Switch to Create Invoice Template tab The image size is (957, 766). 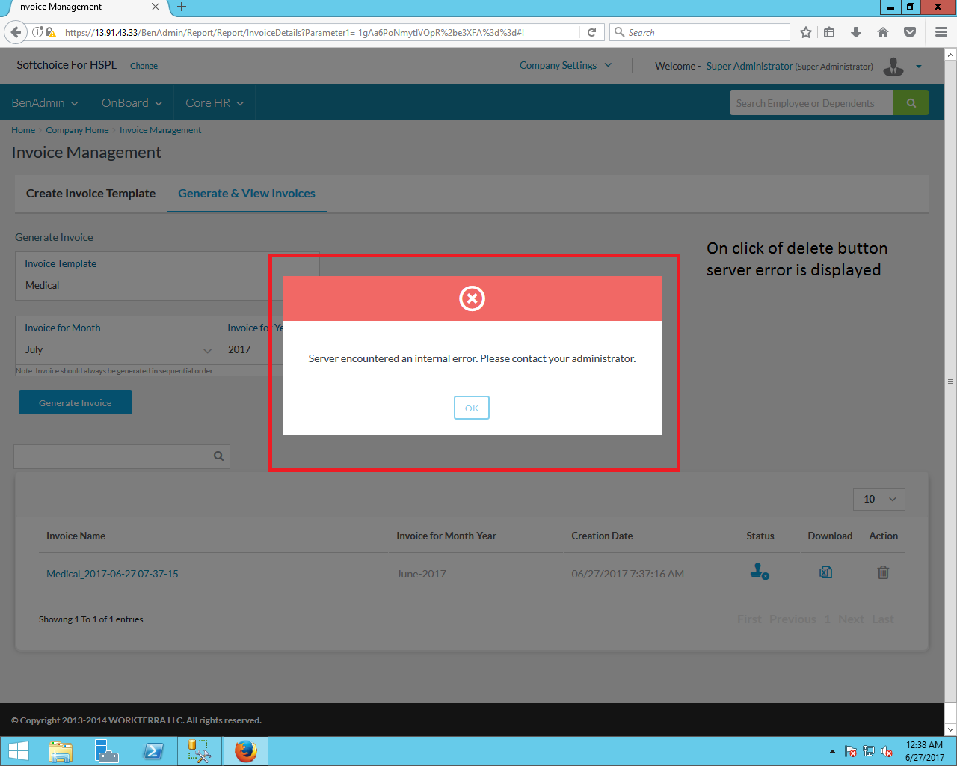point(90,194)
